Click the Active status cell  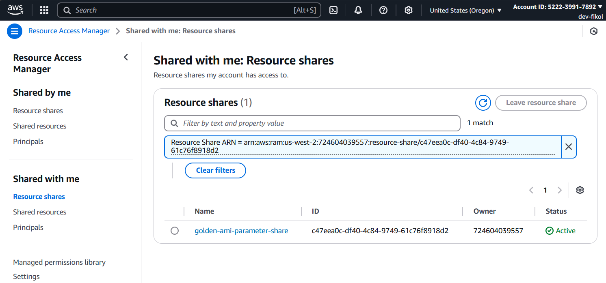(561, 231)
